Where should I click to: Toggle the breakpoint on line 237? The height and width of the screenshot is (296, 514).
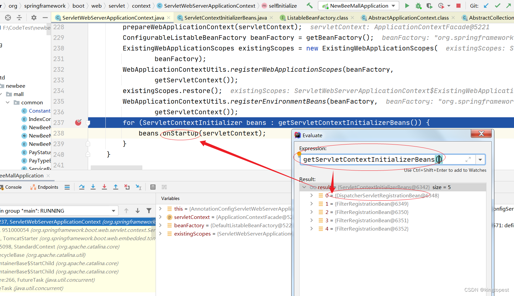(x=78, y=123)
